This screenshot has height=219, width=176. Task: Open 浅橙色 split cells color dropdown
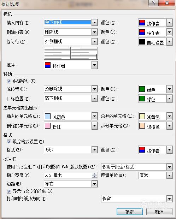pyautogui.click(x=169, y=126)
